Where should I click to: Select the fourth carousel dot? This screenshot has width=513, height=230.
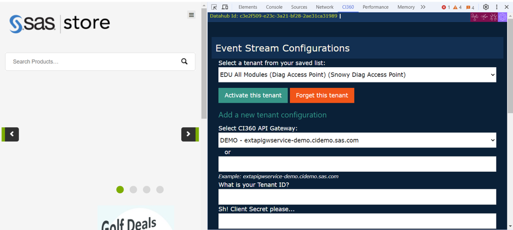point(160,190)
